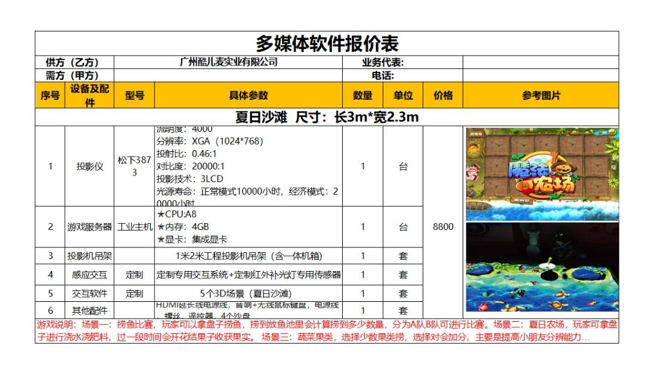Screen dimensions: 654x389
Task: Click the 多媒体软件报价表 title cell
Action: [326, 44]
